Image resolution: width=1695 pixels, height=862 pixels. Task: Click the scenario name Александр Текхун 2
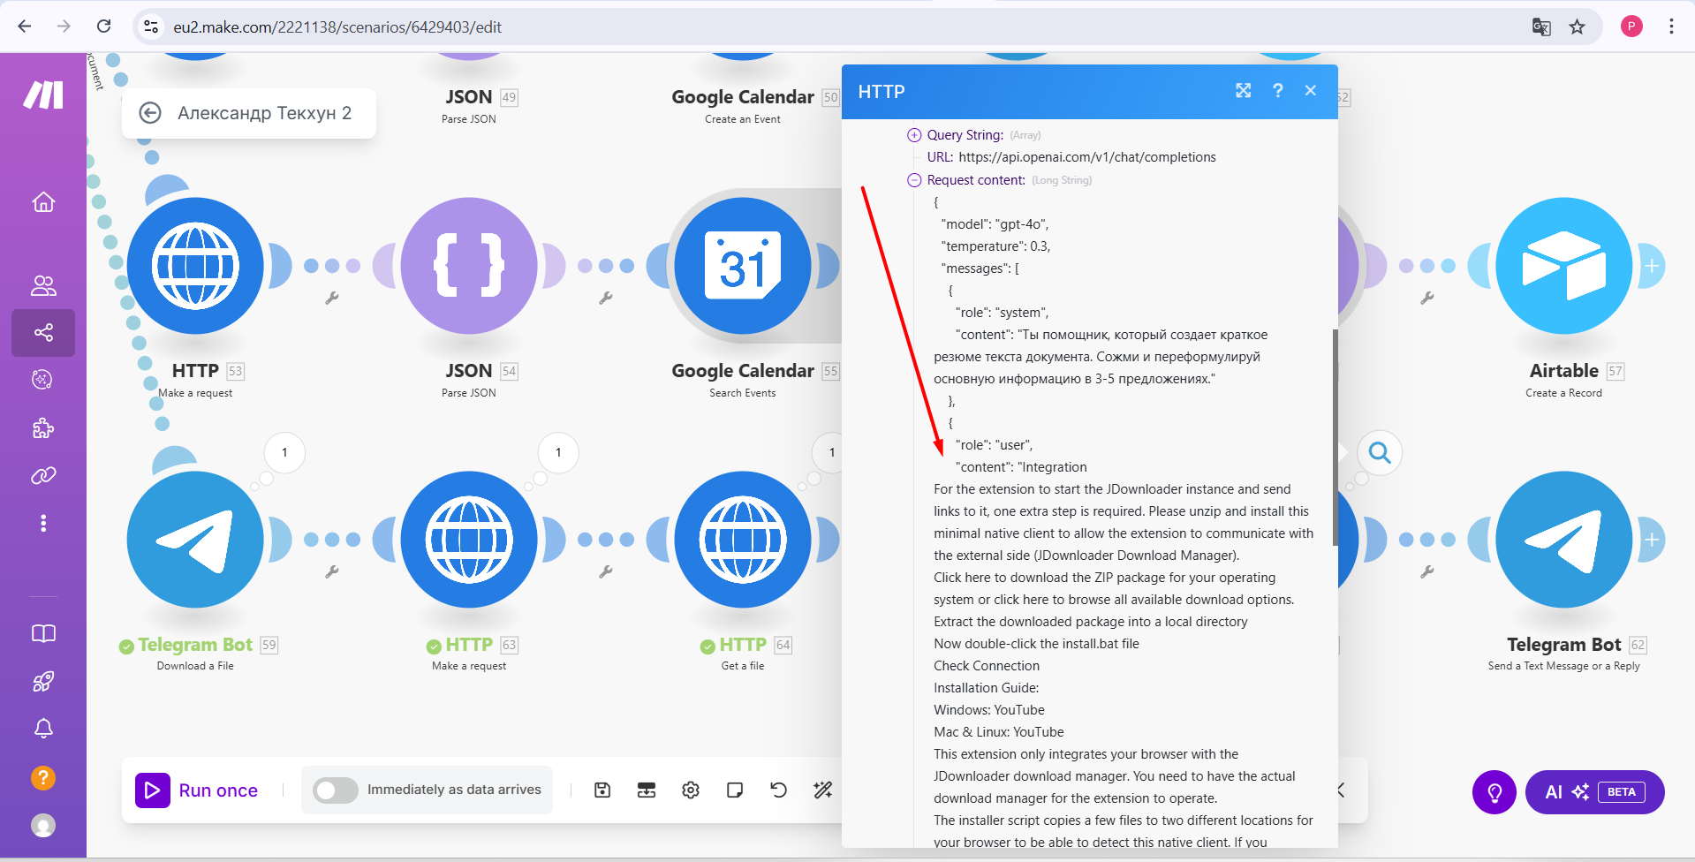point(264,113)
